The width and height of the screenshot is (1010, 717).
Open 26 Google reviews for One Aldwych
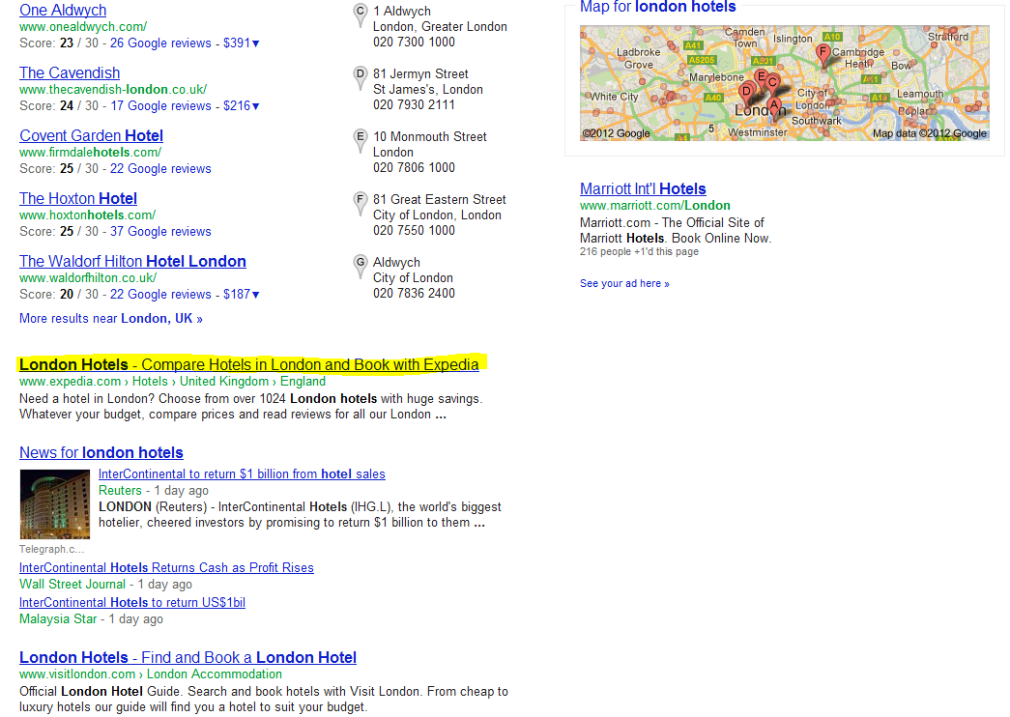pyautogui.click(x=160, y=43)
